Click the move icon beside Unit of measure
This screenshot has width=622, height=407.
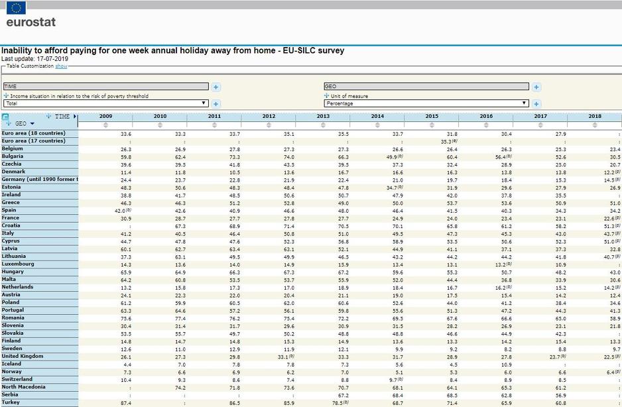pyautogui.click(x=327, y=96)
